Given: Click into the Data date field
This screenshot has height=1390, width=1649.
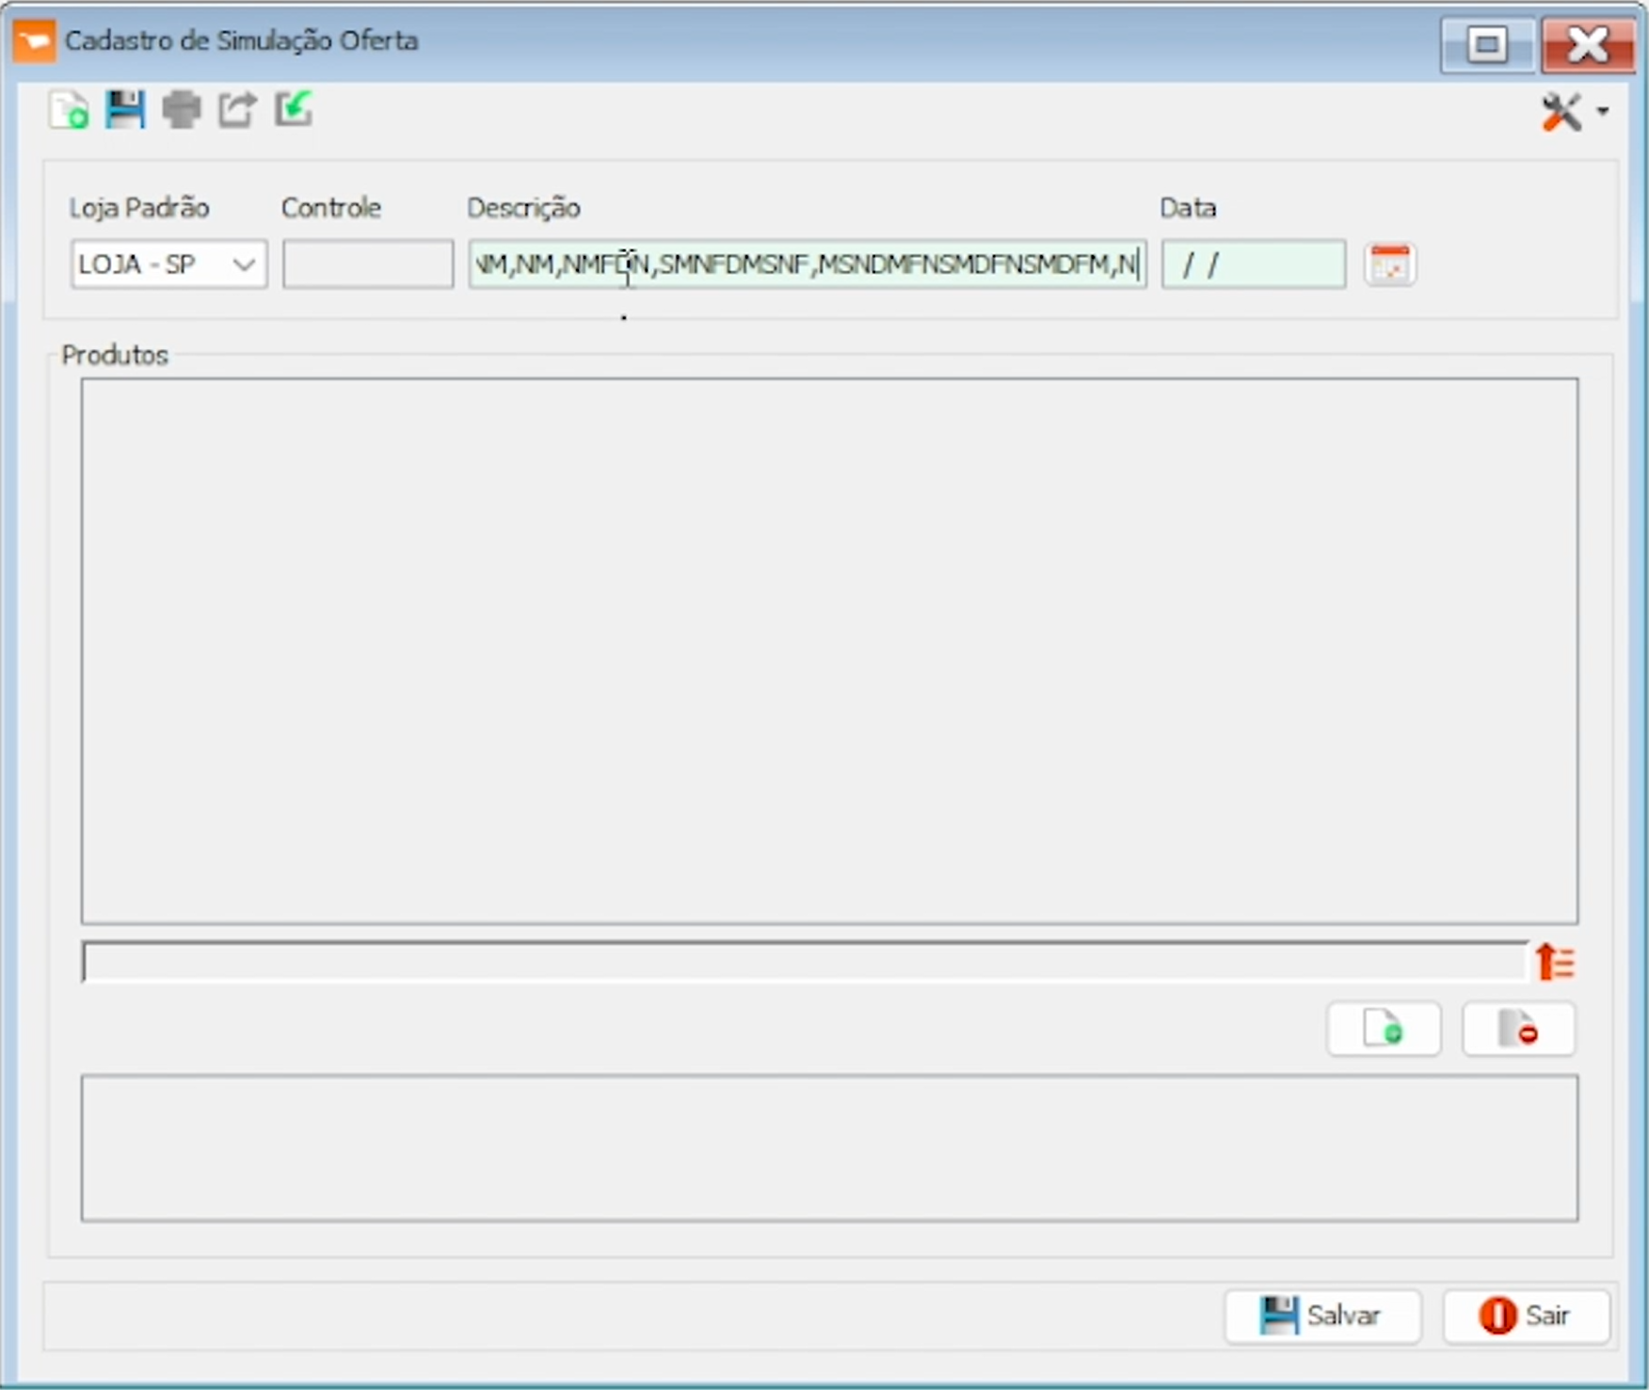Looking at the screenshot, I should tap(1253, 264).
